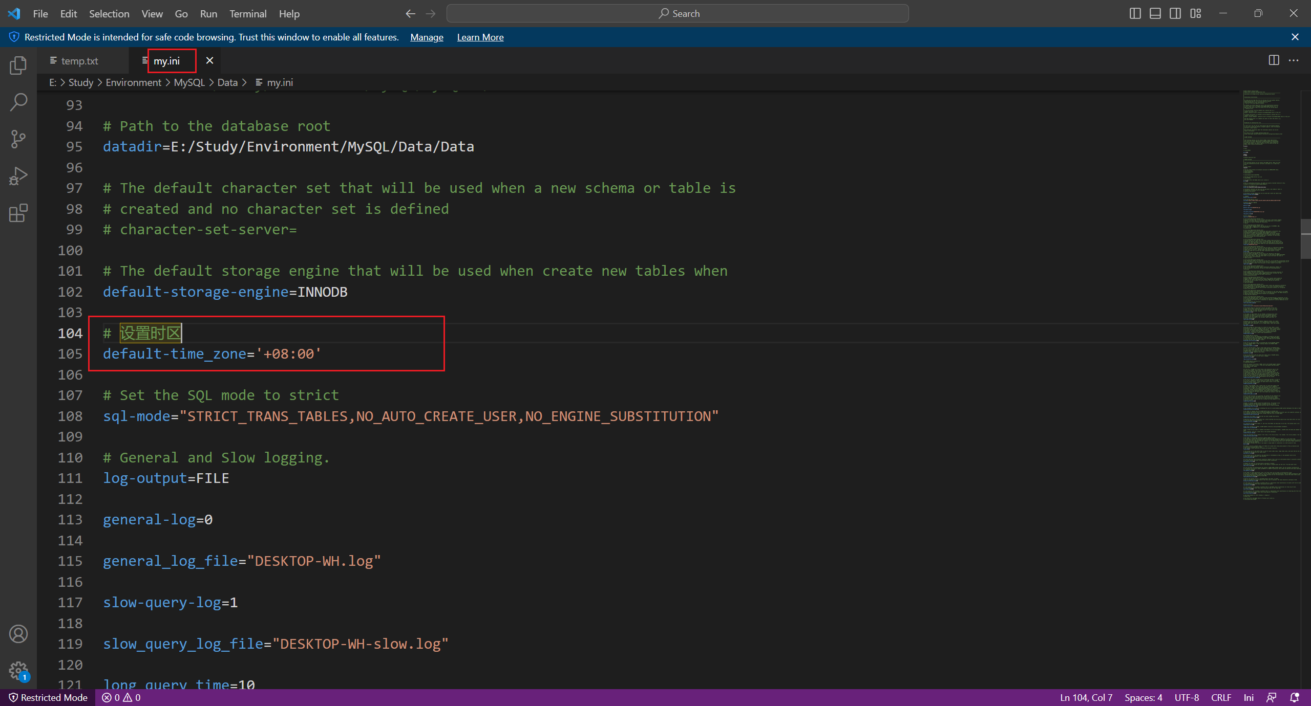Open the View menu

[x=152, y=14]
